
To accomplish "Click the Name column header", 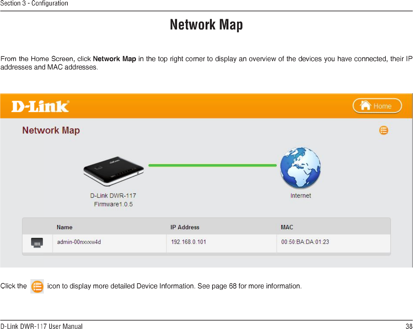I will click(x=65, y=227).
